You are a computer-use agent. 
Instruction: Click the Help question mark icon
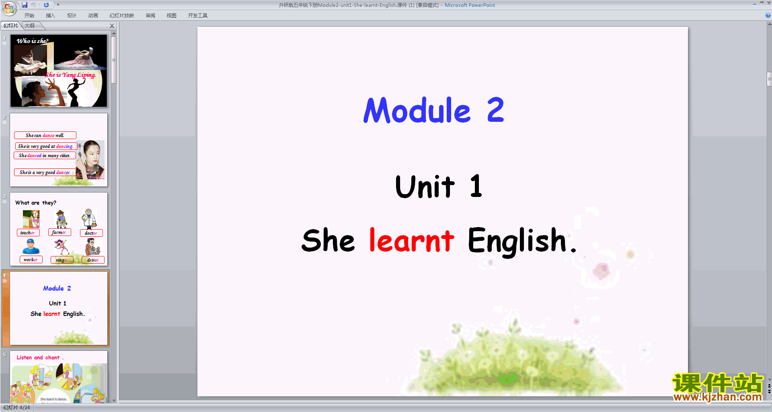(768, 16)
